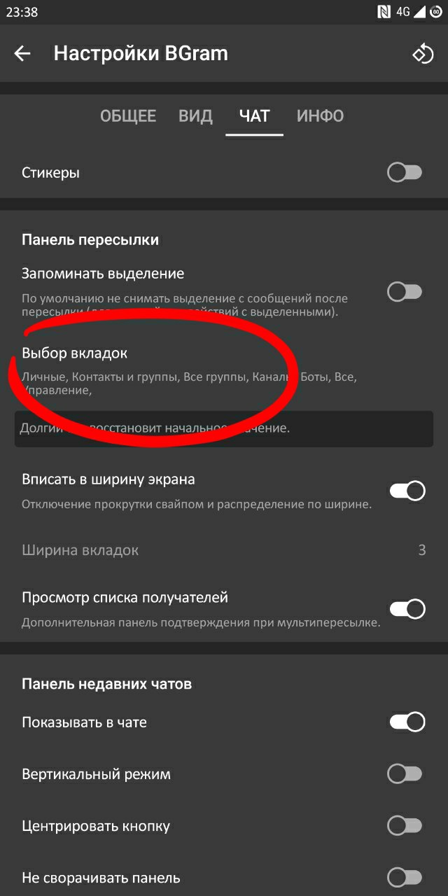Enable Не сворачивать панель toggle
Viewport: 448px width, 896px height.
tap(405, 877)
